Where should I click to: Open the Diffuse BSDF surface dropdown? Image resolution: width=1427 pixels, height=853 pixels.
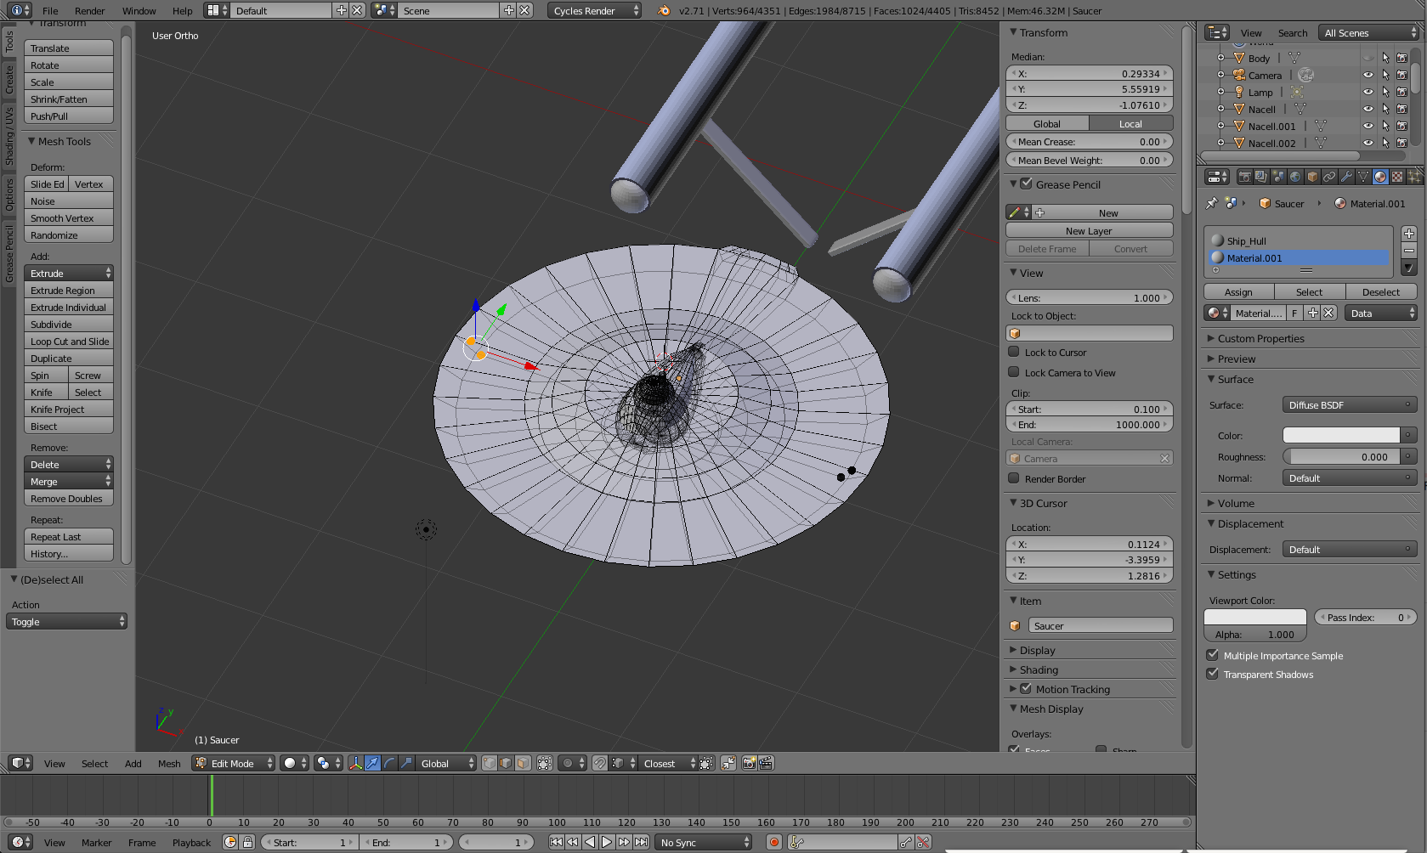(1349, 405)
